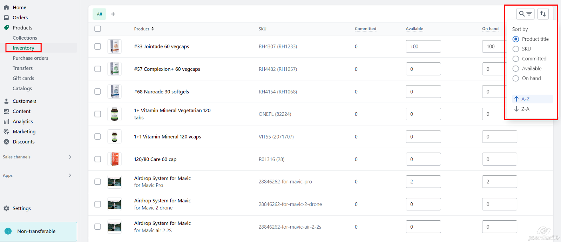Click Available quantity field for #33 Jointade
561x242 pixels.
point(423,46)
